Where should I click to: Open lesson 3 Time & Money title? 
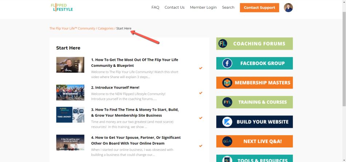pos(135,113)
